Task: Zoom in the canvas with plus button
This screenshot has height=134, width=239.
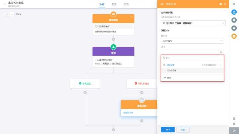Action: tap(7, 14)
